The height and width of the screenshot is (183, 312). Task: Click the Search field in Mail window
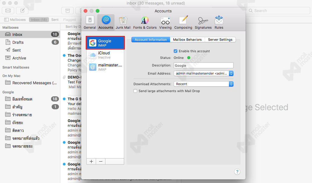(278, 11)
